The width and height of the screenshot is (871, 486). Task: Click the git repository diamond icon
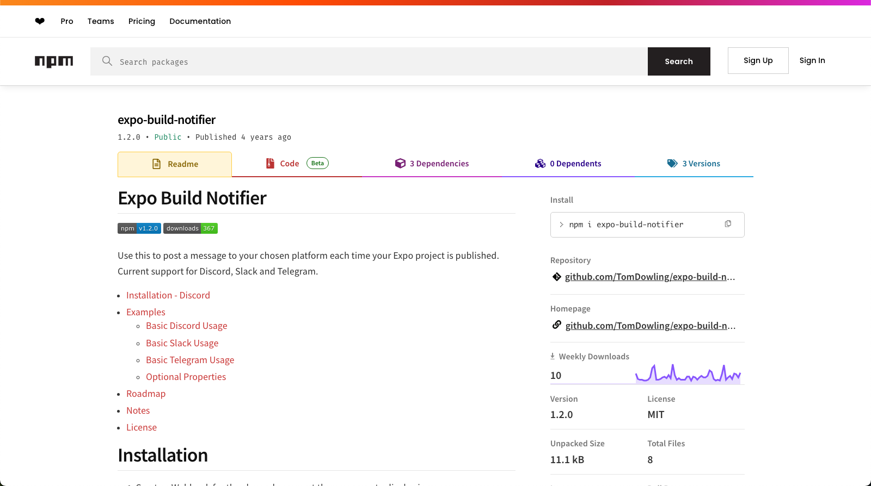(x=556, y=277)
